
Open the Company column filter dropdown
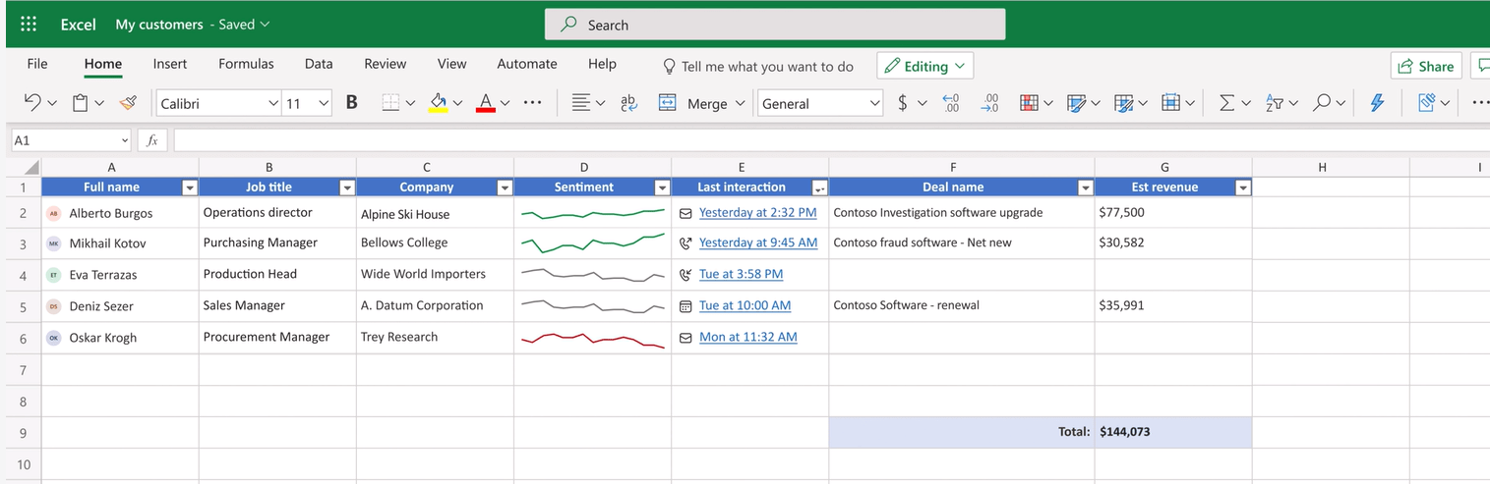(x=505, y=188)
